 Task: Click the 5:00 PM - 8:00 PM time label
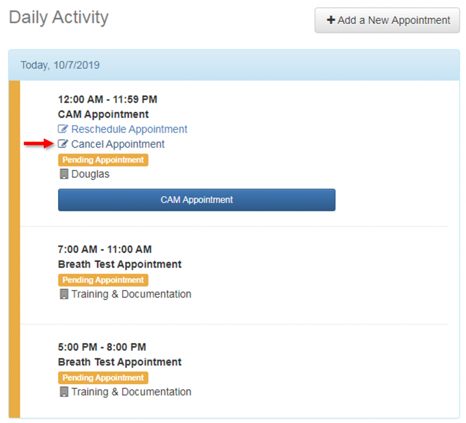[102, 347]
